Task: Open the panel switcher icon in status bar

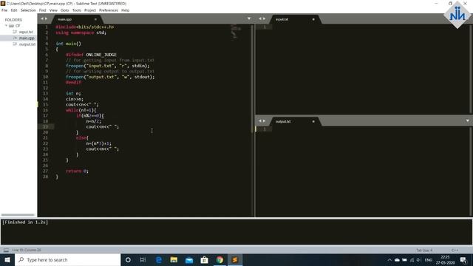Action: point(6,250)
